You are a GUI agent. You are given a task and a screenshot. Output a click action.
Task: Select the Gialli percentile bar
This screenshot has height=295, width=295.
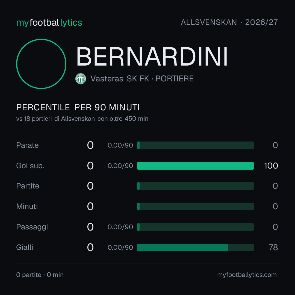195,247
